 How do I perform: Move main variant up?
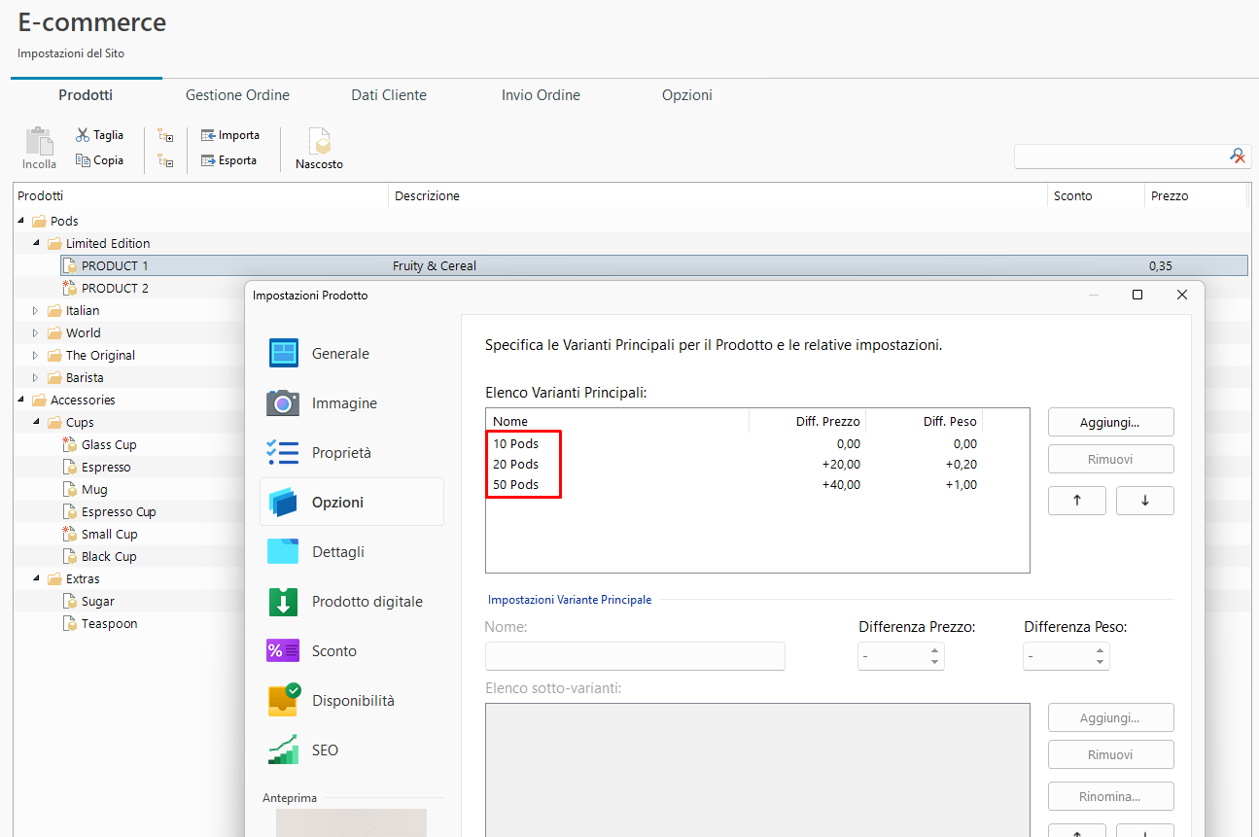[1076, 501]
